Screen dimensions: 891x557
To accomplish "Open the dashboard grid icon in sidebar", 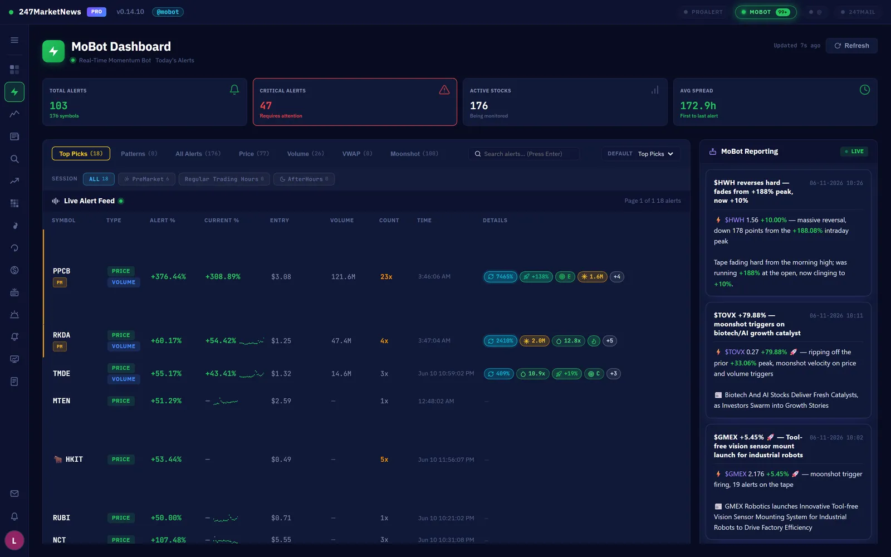I will tap(14, 70).
